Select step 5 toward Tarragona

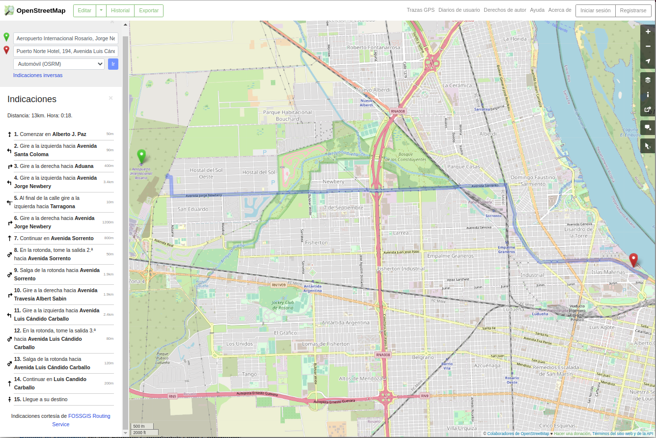tap(60, 202)
